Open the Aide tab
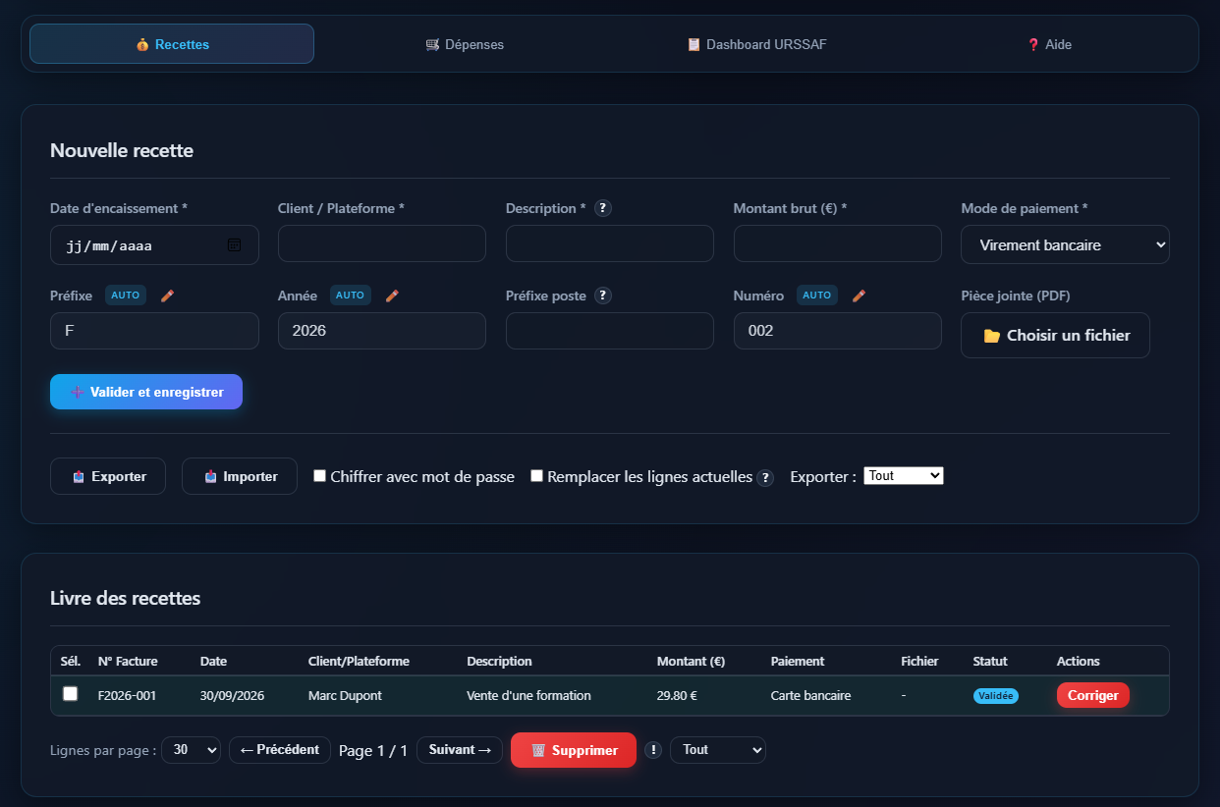 [1049, 44]
